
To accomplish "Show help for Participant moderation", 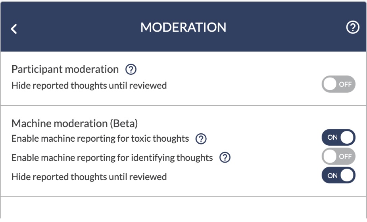I will point(131,69).
